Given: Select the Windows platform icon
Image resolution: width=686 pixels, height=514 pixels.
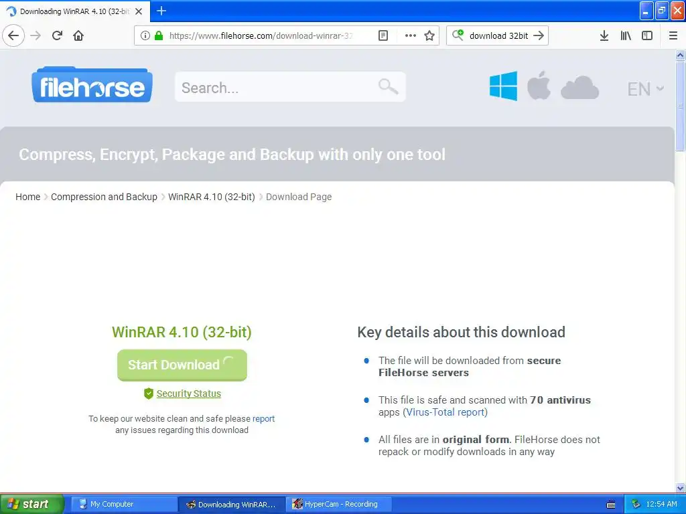Looking at the screenshot, I should point(503,86).
